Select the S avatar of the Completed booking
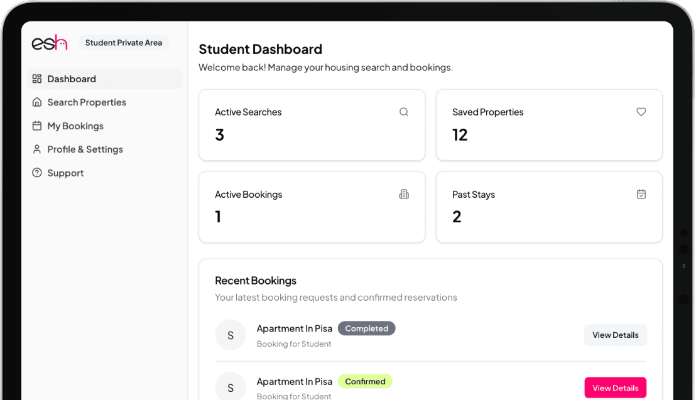 point(231,335)
